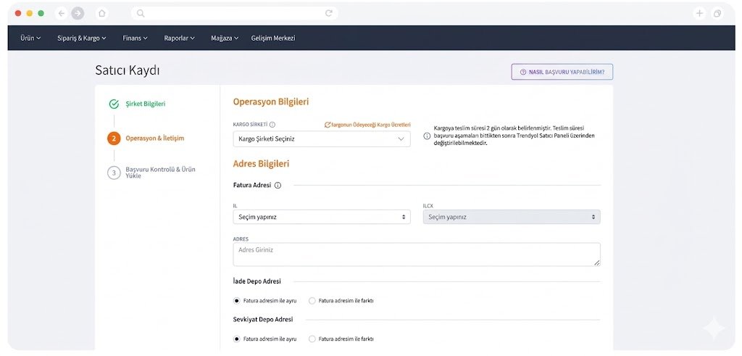Open the Kargo Şirketi Seçiniz dropdown
Screen dimensions: 742x356
[322, 139]
